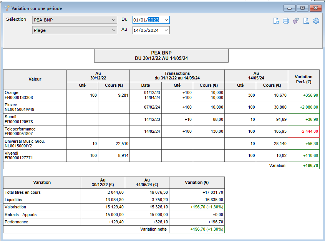Viewport: 325px width, 241px height.
Task: Open the Au date calendar dropdown arrow
Action: coord(166,30)
